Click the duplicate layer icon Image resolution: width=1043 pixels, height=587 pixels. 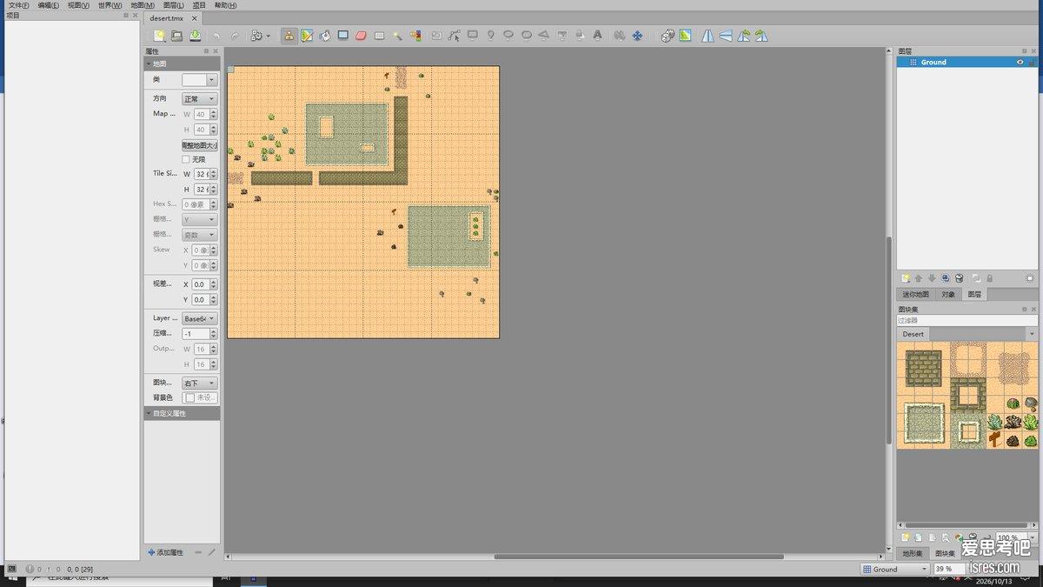tap(946, 278)
